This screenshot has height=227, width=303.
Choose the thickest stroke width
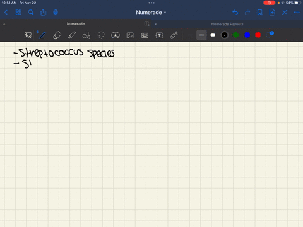(x=213, y=35)
